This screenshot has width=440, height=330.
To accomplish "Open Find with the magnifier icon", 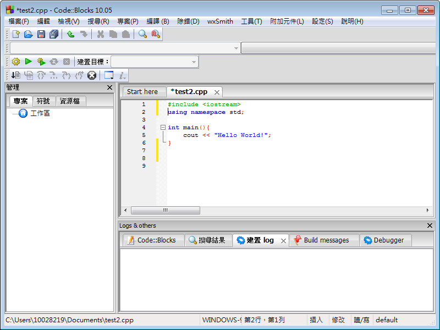I will [x=142, y=34].
